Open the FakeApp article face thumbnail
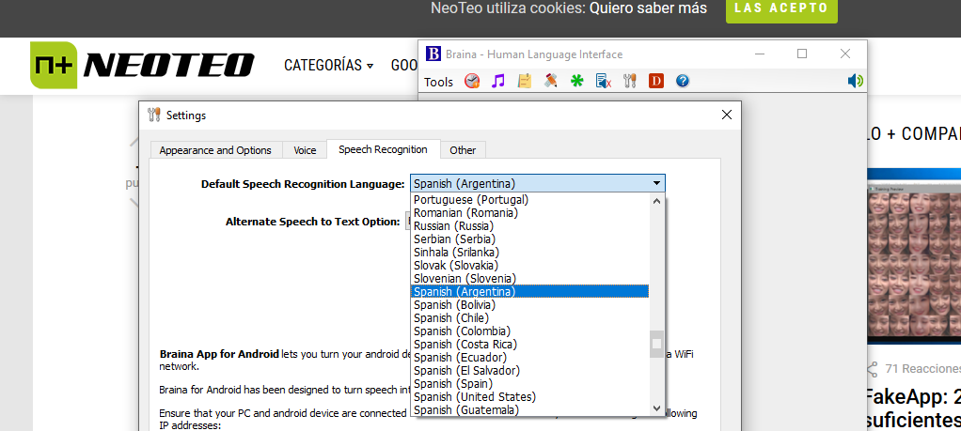 pyautogui.click(x=914, y=256)
